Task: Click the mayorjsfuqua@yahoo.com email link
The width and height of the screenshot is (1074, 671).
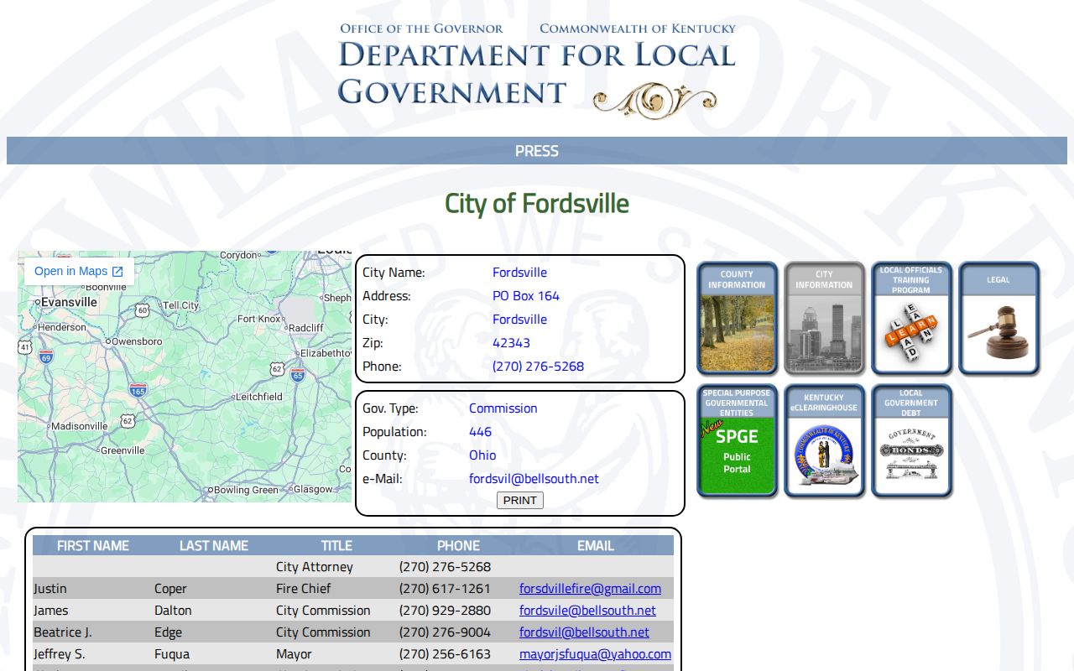Action: click(595, 654)
